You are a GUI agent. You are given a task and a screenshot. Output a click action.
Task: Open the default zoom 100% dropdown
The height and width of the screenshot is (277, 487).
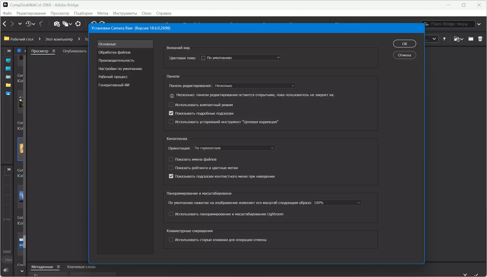[x=337, y=203]
